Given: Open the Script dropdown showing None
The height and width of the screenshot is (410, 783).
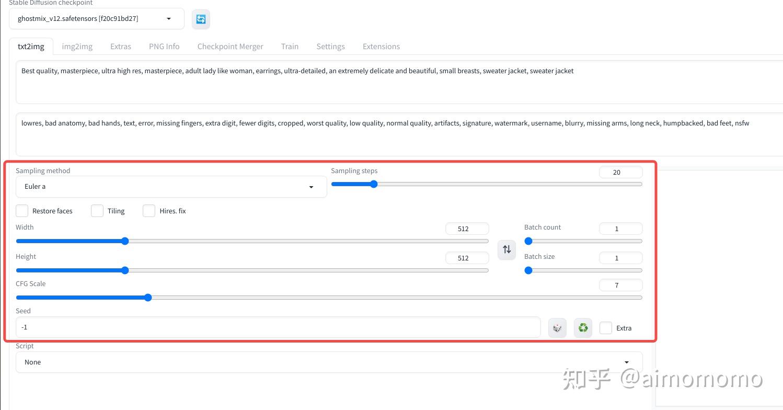Looking at the screenshot, I should pos(329,362).
